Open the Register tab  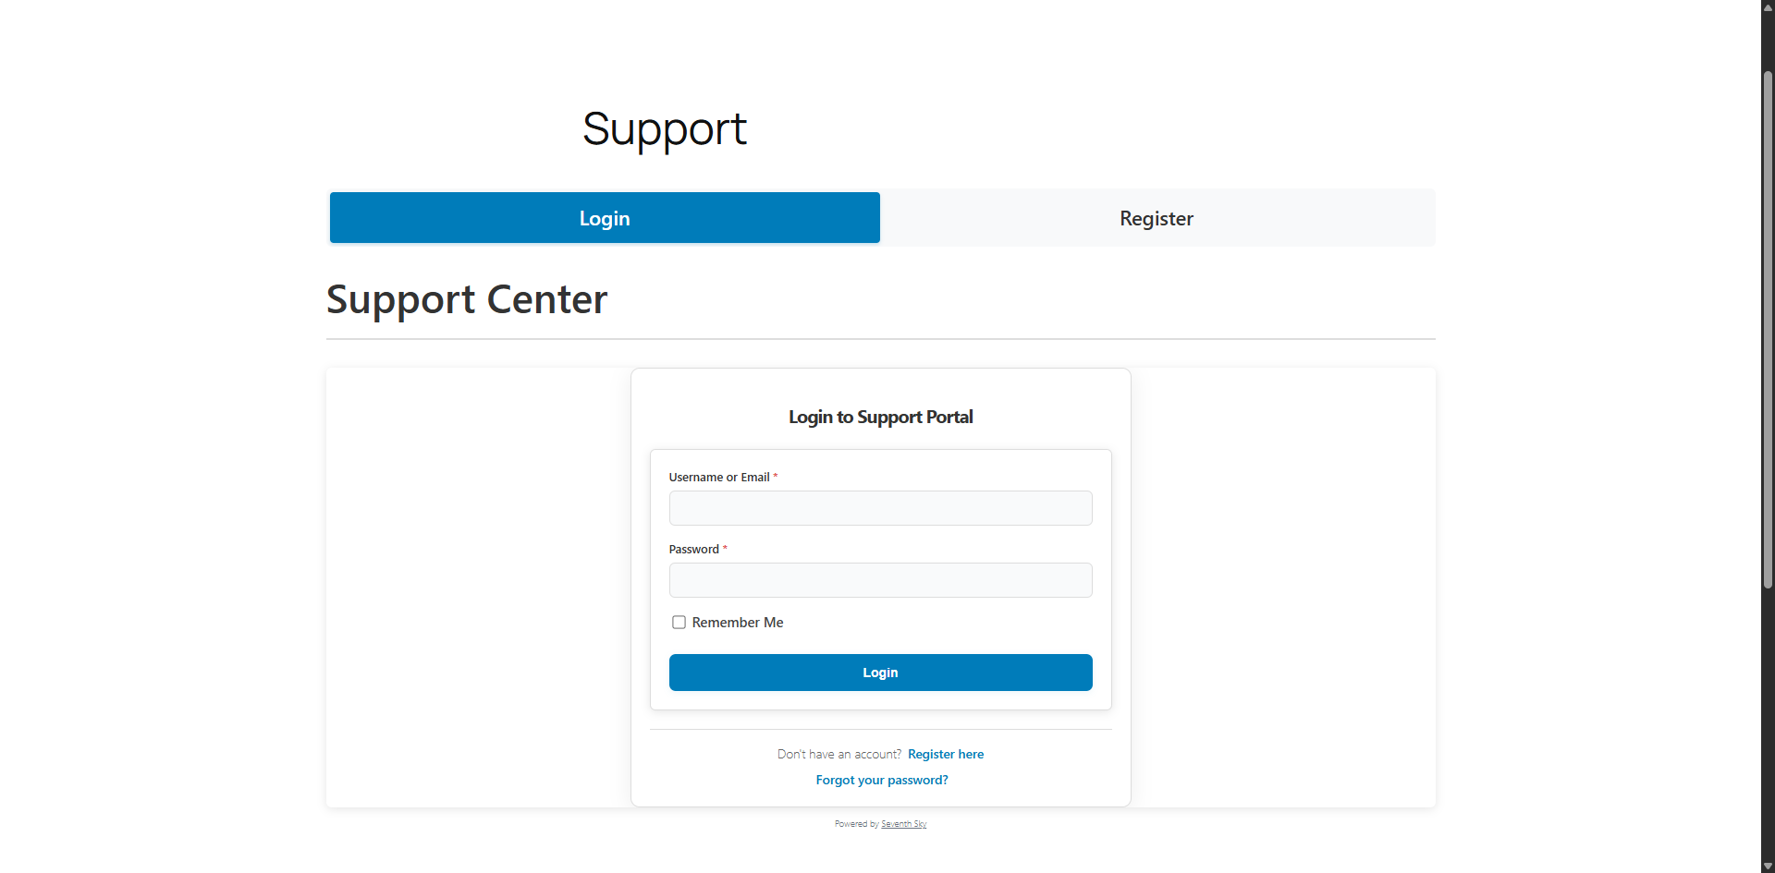pyautogui.click(x=1156, y=218)
